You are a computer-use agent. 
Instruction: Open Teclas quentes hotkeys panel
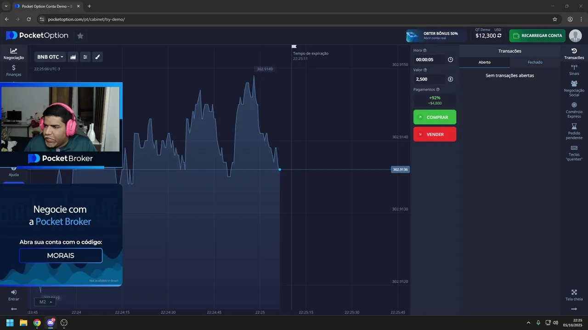(574, 153)
